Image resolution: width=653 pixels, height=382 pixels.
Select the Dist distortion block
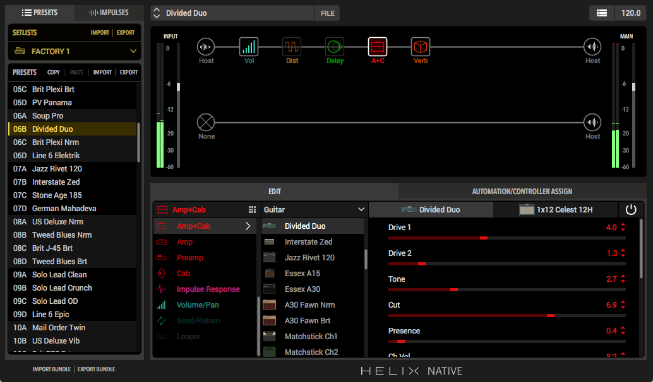coord(292,47)
